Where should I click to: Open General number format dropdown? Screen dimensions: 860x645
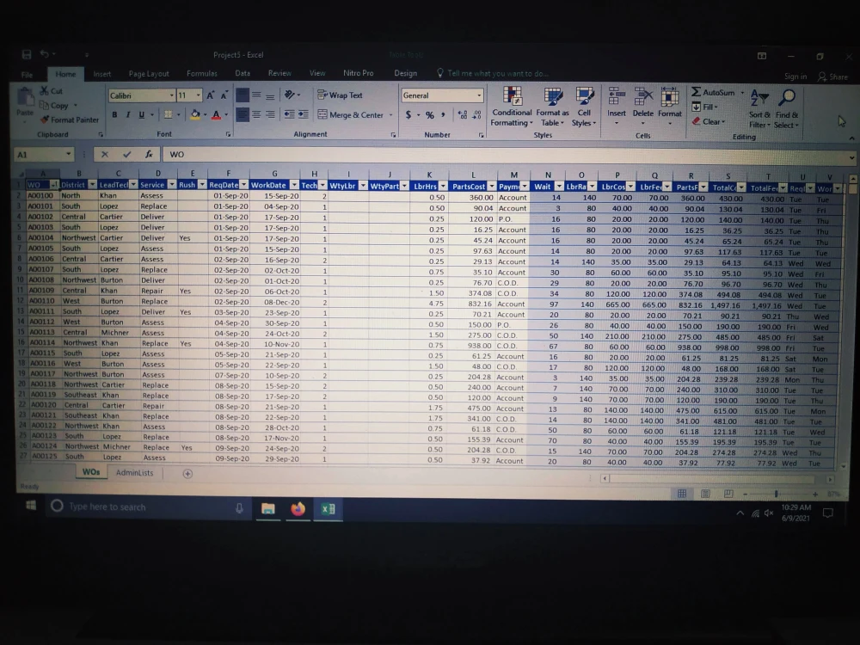[479, 95]
